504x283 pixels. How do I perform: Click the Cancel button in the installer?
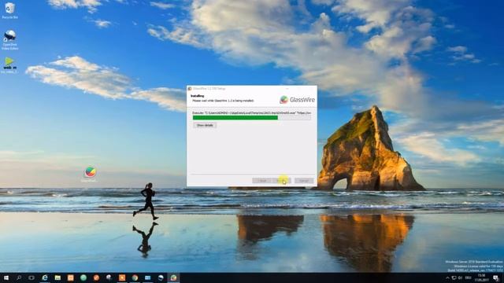tap(304, 181)
